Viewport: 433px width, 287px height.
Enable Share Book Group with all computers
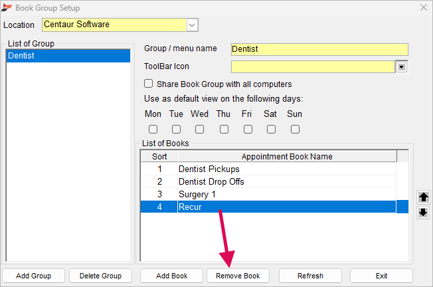(x=149, y=84)
